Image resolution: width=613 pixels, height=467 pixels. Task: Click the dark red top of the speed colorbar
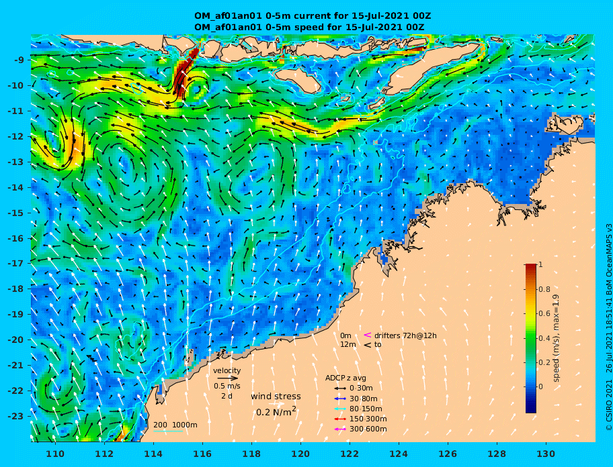(x=531, y=267)
